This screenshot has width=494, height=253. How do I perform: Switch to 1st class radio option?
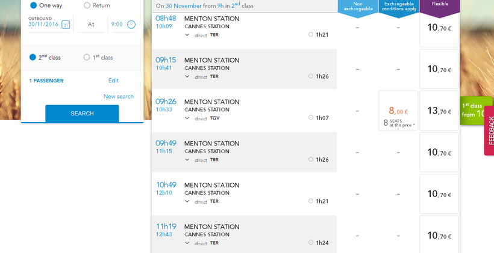(87, 57)
